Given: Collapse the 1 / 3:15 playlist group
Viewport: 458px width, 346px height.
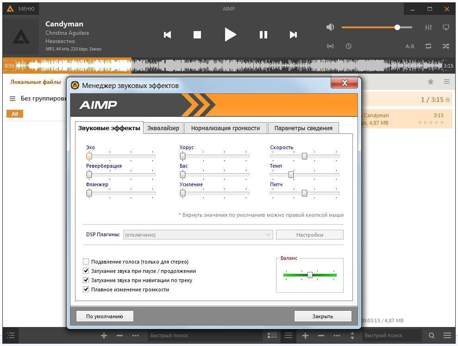Looking at the screenshot, I should coord(447,100).
